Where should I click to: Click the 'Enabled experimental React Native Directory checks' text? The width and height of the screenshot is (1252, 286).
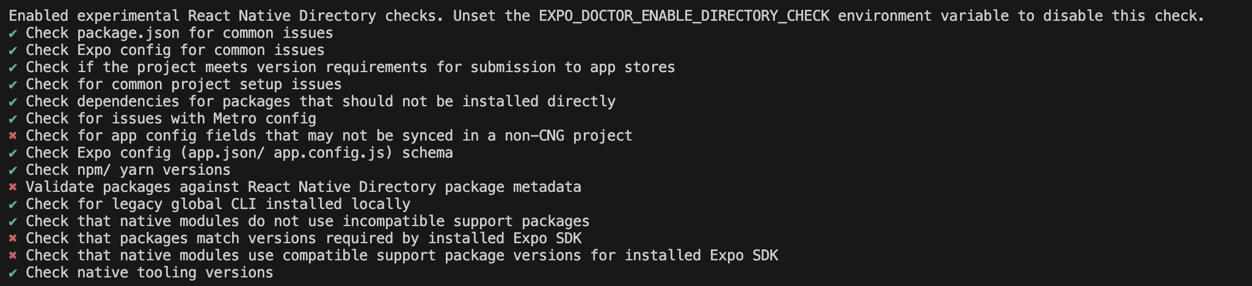coord(227,16)
